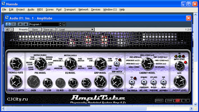This screenshot has height=112, width=199.
Task: Click the preset save disk icon
Action: click(x=64, y=24)
